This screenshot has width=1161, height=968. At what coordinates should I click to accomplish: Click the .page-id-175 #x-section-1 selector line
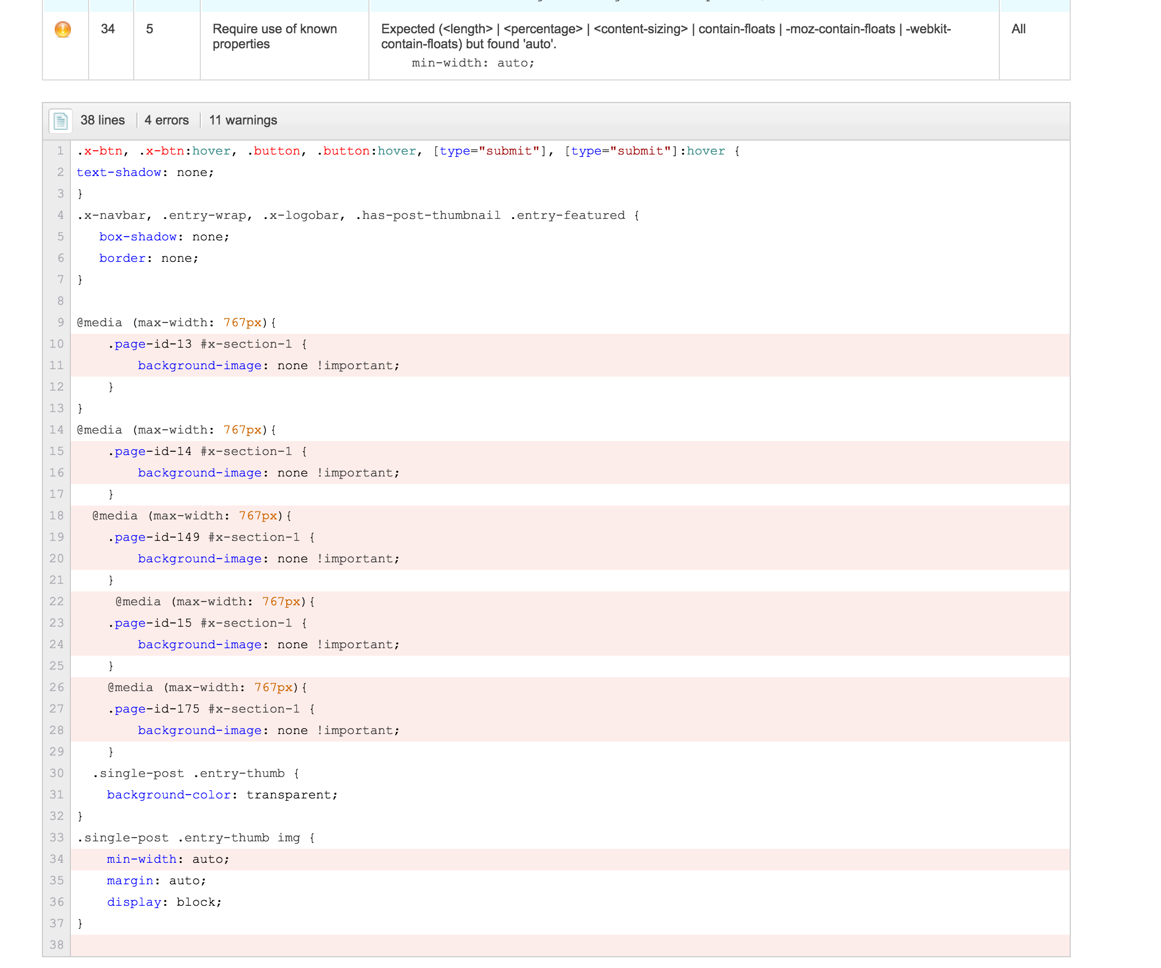211,709
